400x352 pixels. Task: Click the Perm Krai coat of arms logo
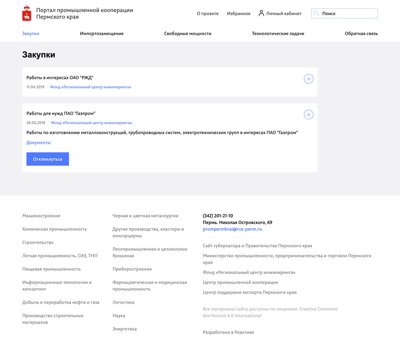[x=27, y=14]
